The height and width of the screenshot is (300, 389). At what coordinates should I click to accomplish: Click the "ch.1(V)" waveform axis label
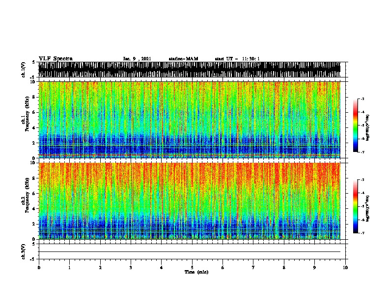click(23, 70)
